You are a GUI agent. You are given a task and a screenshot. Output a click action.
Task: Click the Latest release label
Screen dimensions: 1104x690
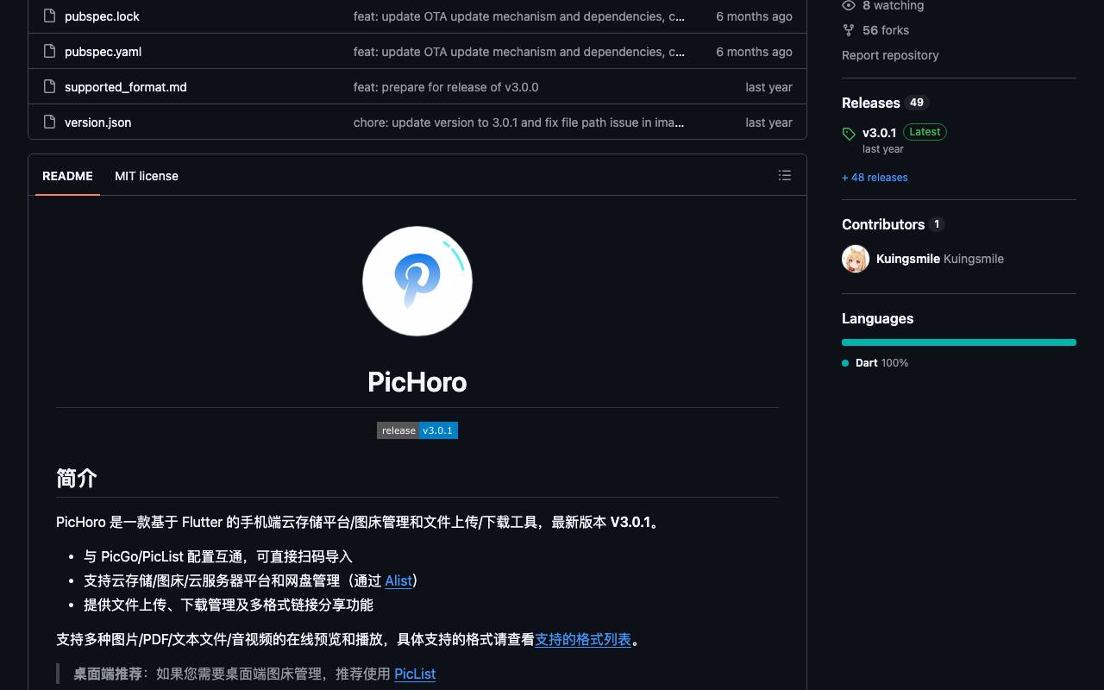click(x=925, y=132)
